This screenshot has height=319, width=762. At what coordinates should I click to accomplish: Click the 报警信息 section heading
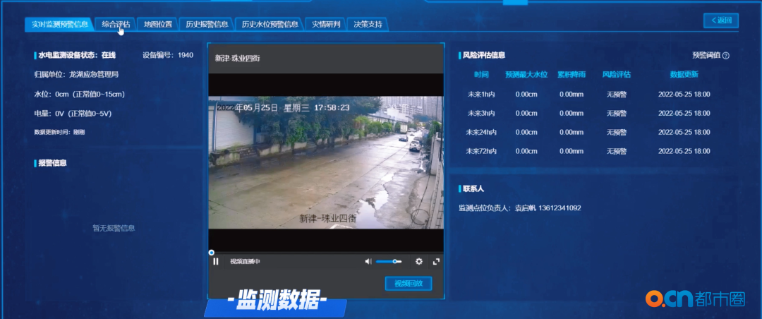point(52,163)
